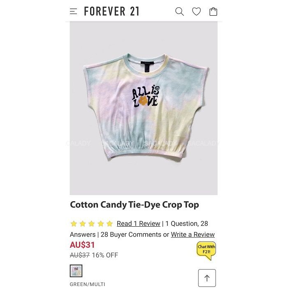
Task: Click the third yellow rating star
Action: coord(91,223)
